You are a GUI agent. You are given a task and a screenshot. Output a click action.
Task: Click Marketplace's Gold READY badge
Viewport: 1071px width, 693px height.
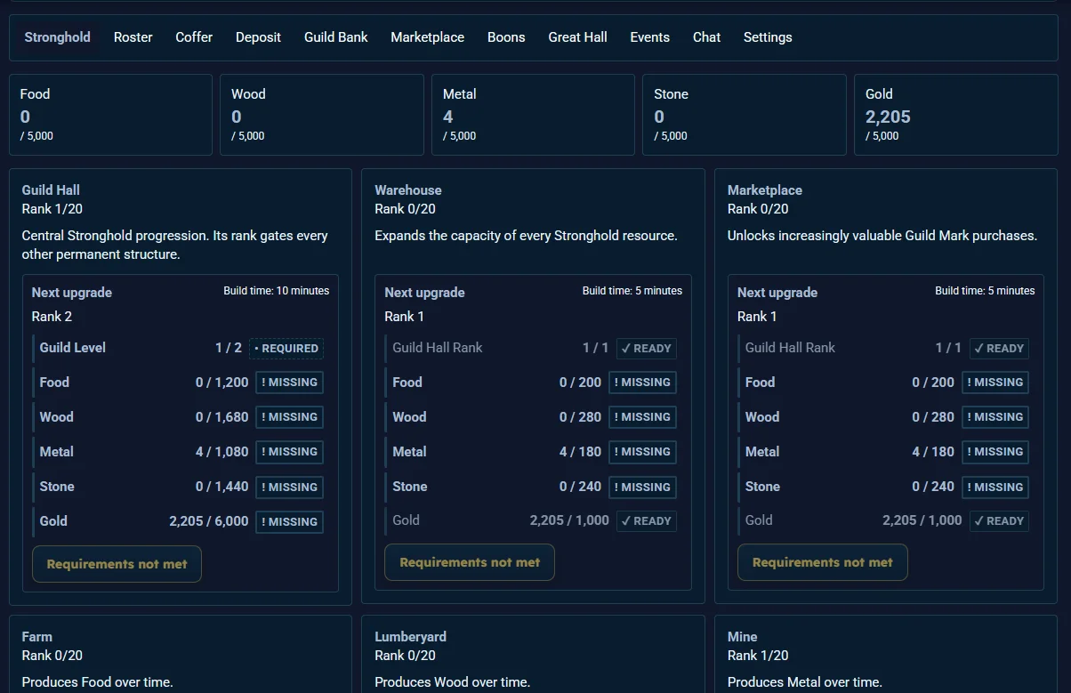(999, 521)
